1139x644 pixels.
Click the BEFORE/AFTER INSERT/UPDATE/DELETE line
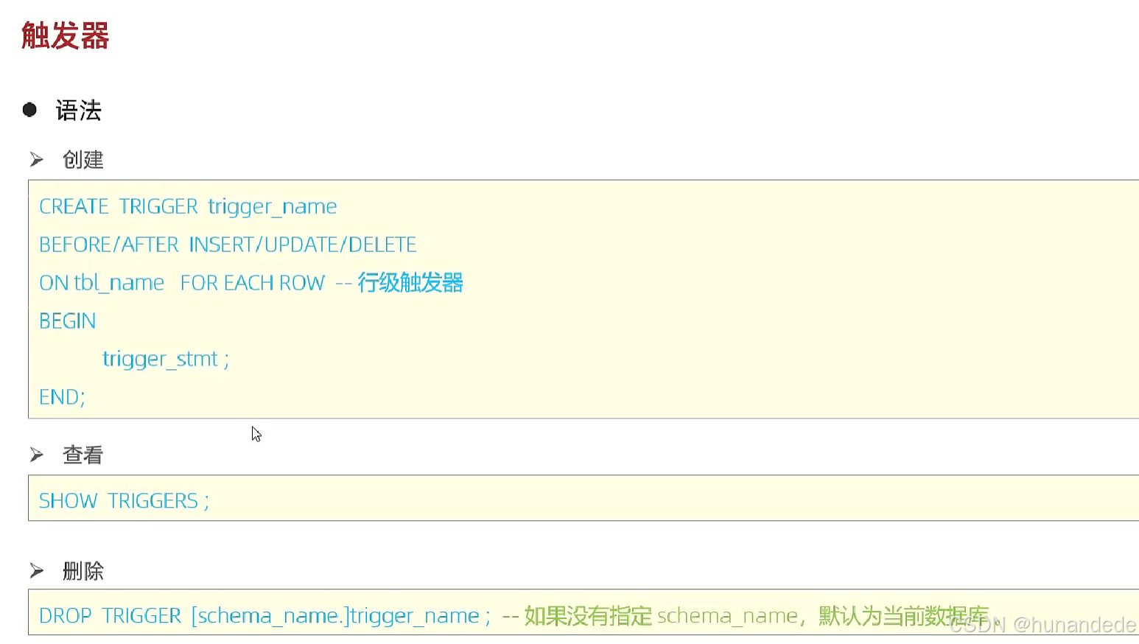click(x=228, y=245)
